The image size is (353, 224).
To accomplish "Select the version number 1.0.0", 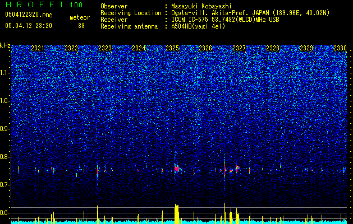I will (76, 4).
